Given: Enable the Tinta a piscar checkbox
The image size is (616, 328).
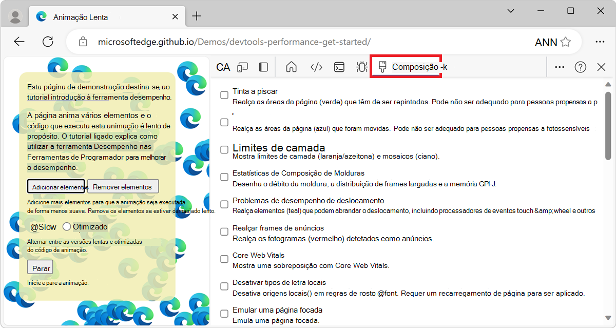Looking at the screenshot, I should [224, 94].
